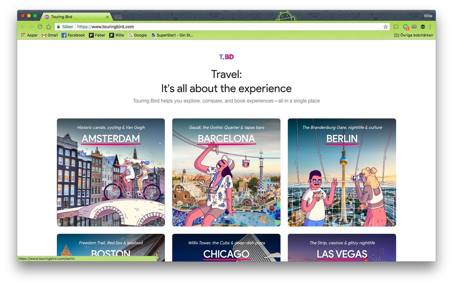This screenshot has height=286, width=453.
Task: Open the Amsterdam destination card
Action: pos(111,172)
